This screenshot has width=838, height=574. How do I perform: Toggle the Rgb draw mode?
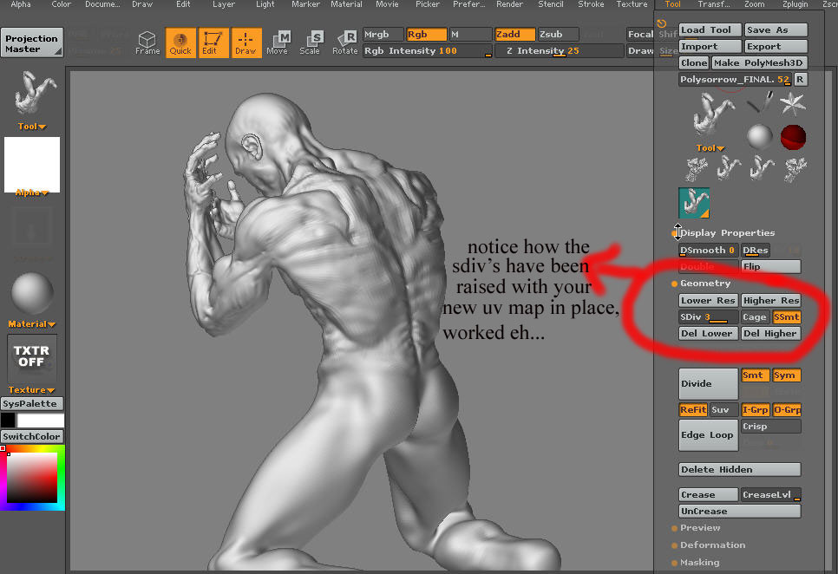(x=426, y=34)
